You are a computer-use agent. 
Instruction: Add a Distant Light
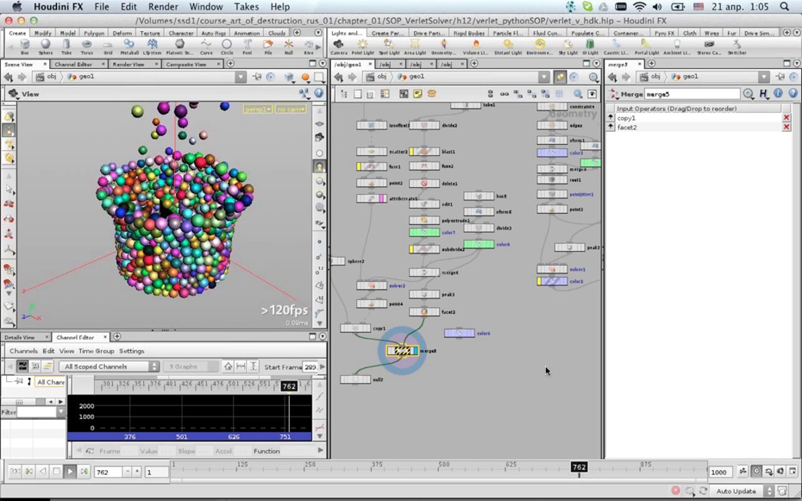tap(508, 46)
